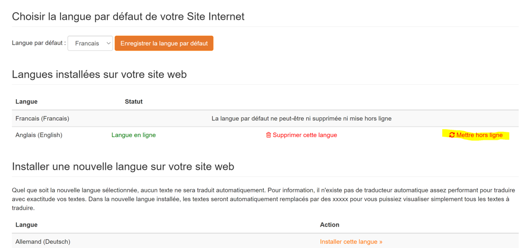This screenshot has width=526, height=248.
Task: Click the Allemand (Deutsch) row label
Action: point(43,242)
